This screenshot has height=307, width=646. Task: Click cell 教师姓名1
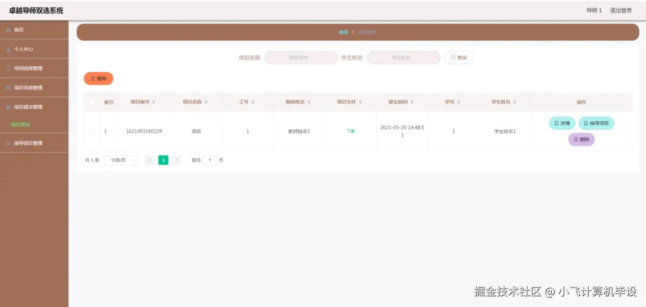[x=299, y=131]
